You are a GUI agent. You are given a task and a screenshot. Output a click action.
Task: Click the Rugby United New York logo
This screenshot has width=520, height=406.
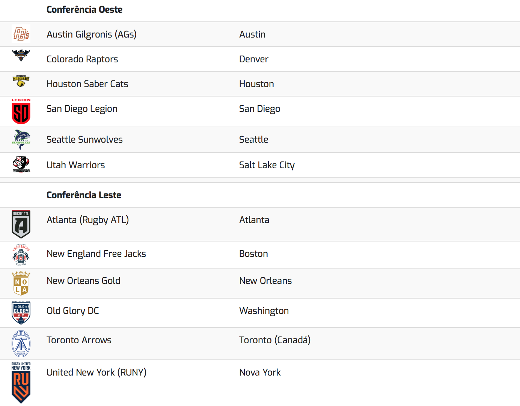tap(21, 383)
